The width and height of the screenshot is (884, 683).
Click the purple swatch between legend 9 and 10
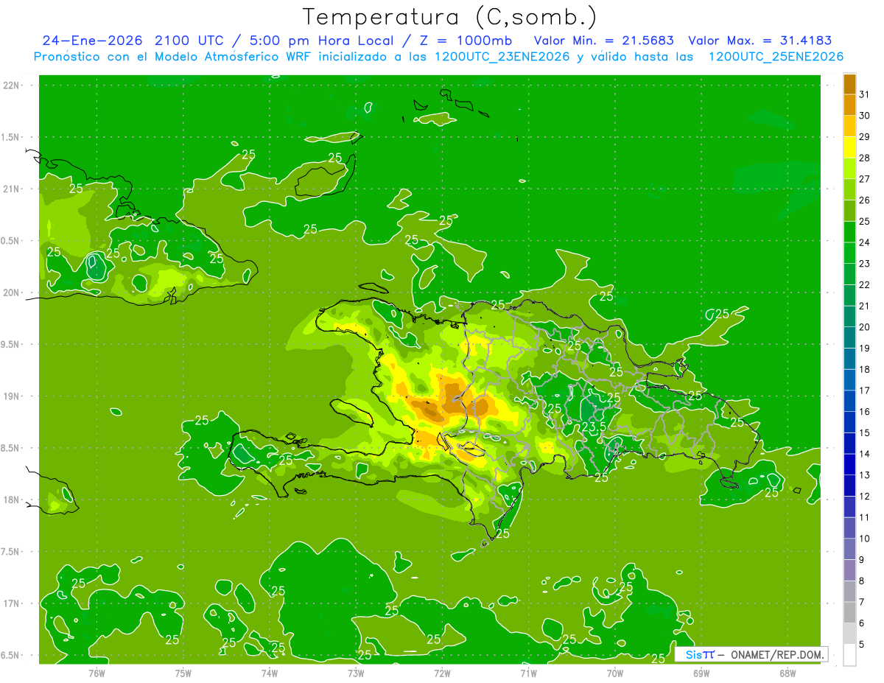tap(849, 549)
